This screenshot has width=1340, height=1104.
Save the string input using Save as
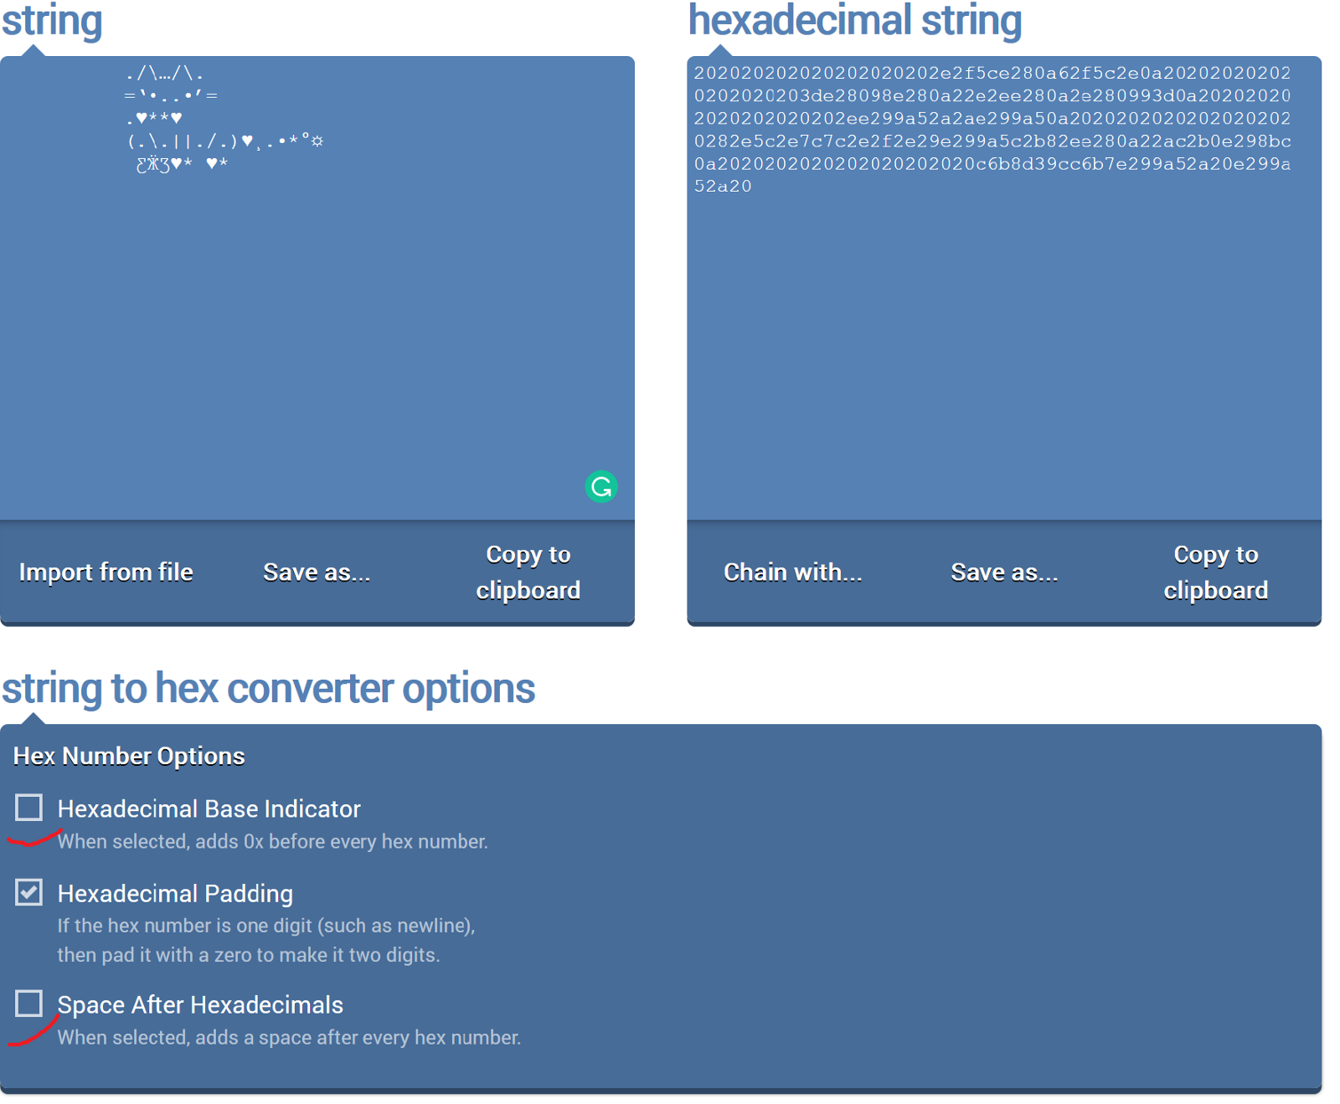point(317,573)
